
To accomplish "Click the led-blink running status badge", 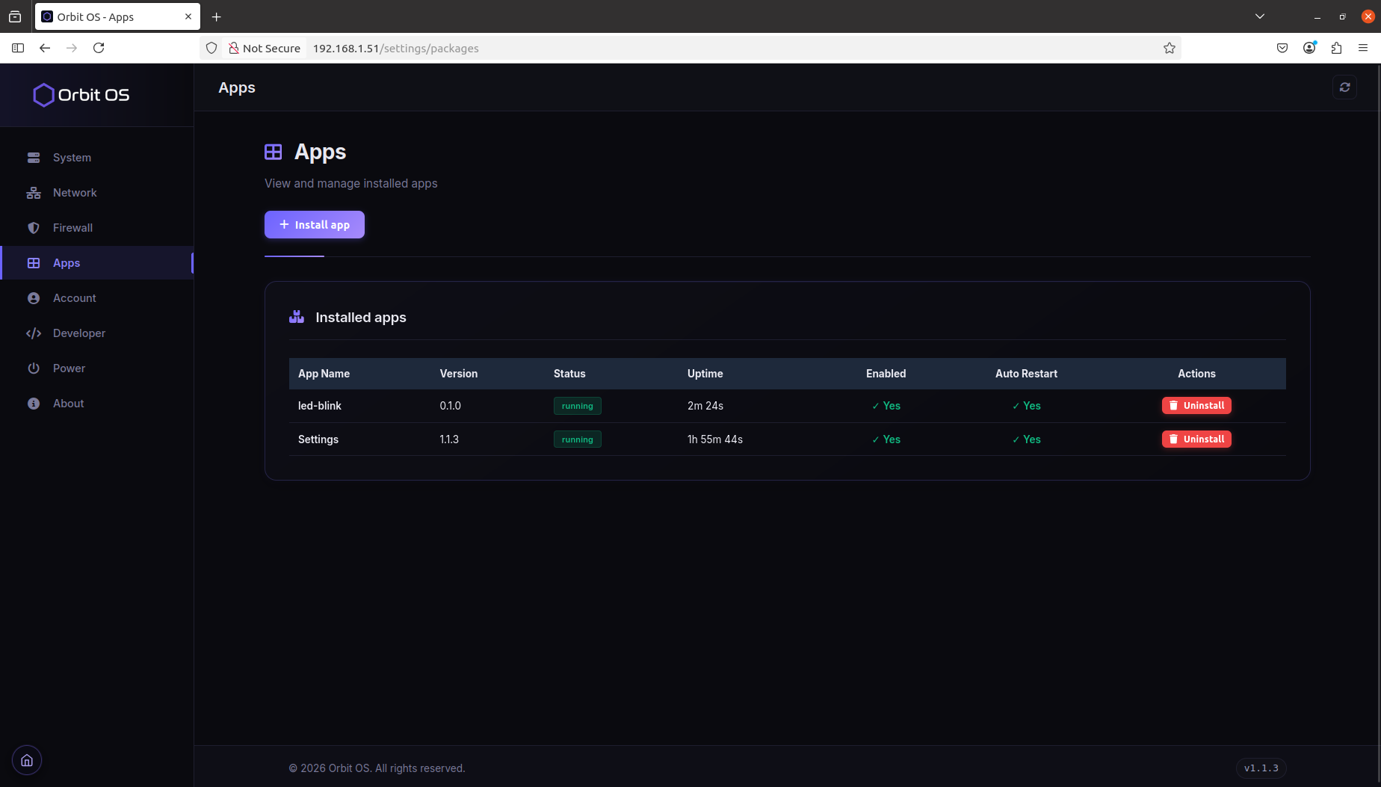I will click(578, 406).
